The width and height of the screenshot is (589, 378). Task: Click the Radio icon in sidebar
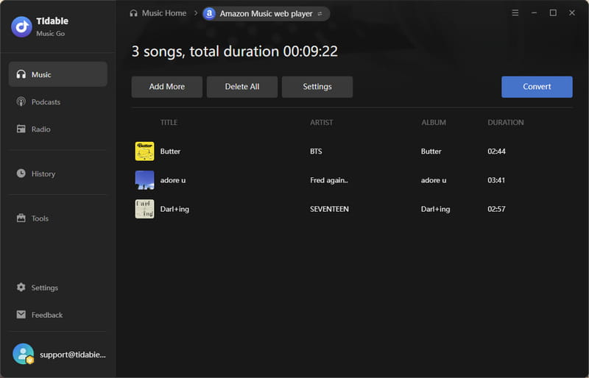pyautogui.click(x=21, y=129)
